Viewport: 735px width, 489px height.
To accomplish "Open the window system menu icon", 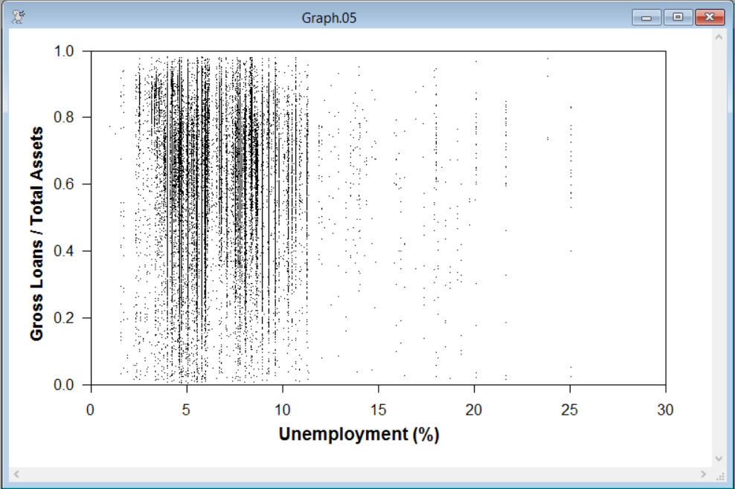I will click(x=16, y=16).
